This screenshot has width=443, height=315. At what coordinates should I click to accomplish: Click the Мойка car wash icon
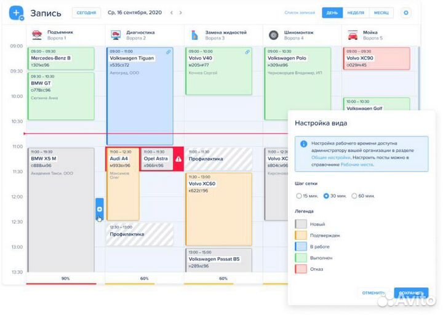tap(353, 34)
